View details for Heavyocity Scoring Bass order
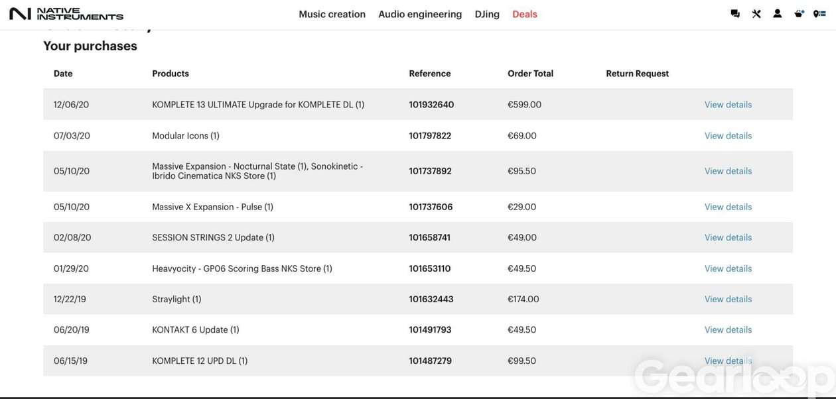836x399 pixels. [728, 268]
